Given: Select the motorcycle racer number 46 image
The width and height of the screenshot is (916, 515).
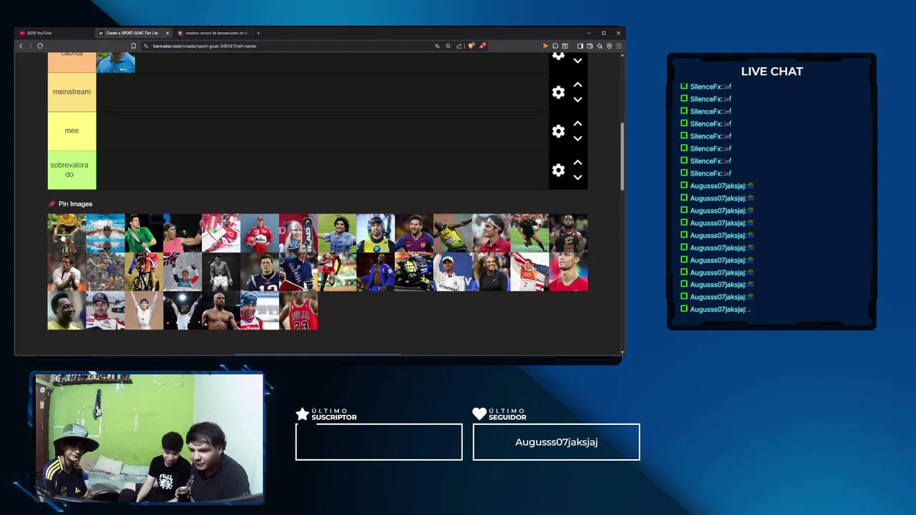Looking at the screenshot, I should tap(414, 272).
